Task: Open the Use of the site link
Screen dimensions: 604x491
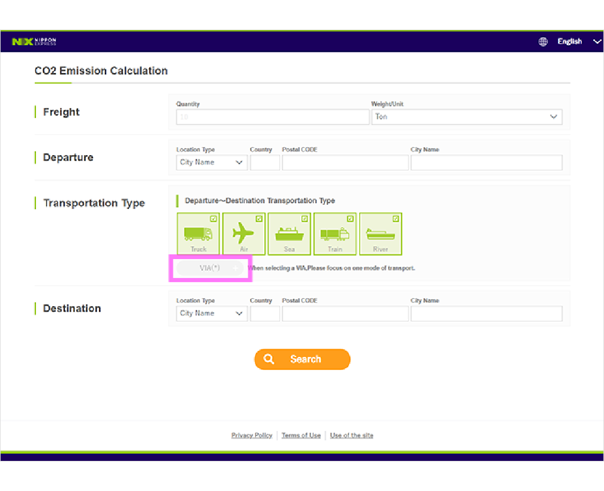Action: pos(352,436)
